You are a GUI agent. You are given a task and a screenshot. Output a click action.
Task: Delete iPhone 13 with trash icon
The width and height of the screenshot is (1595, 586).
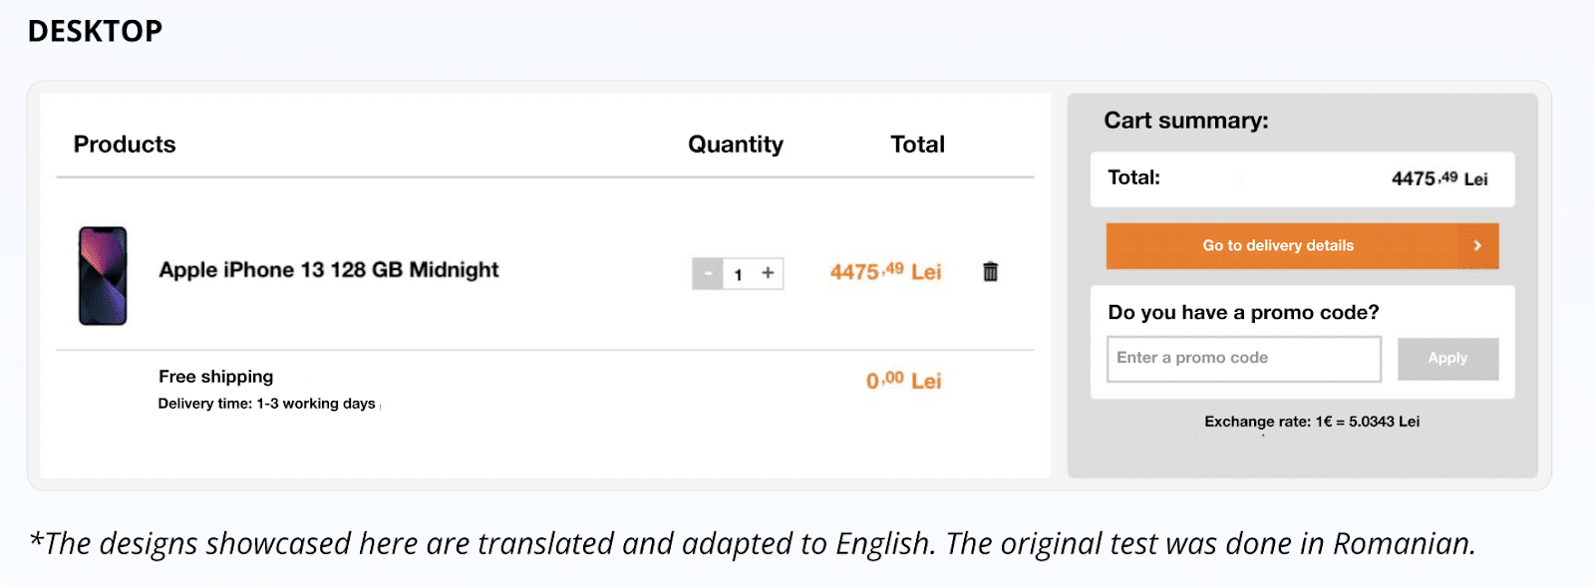pos(990,271)
